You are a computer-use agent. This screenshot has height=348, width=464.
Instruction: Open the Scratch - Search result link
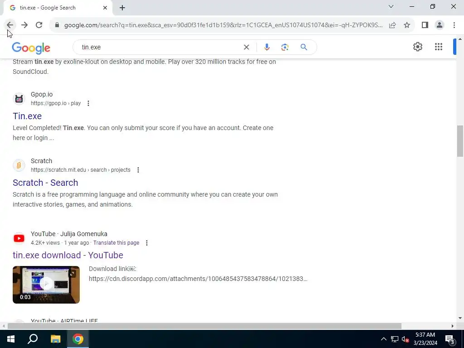pos(45,183)
